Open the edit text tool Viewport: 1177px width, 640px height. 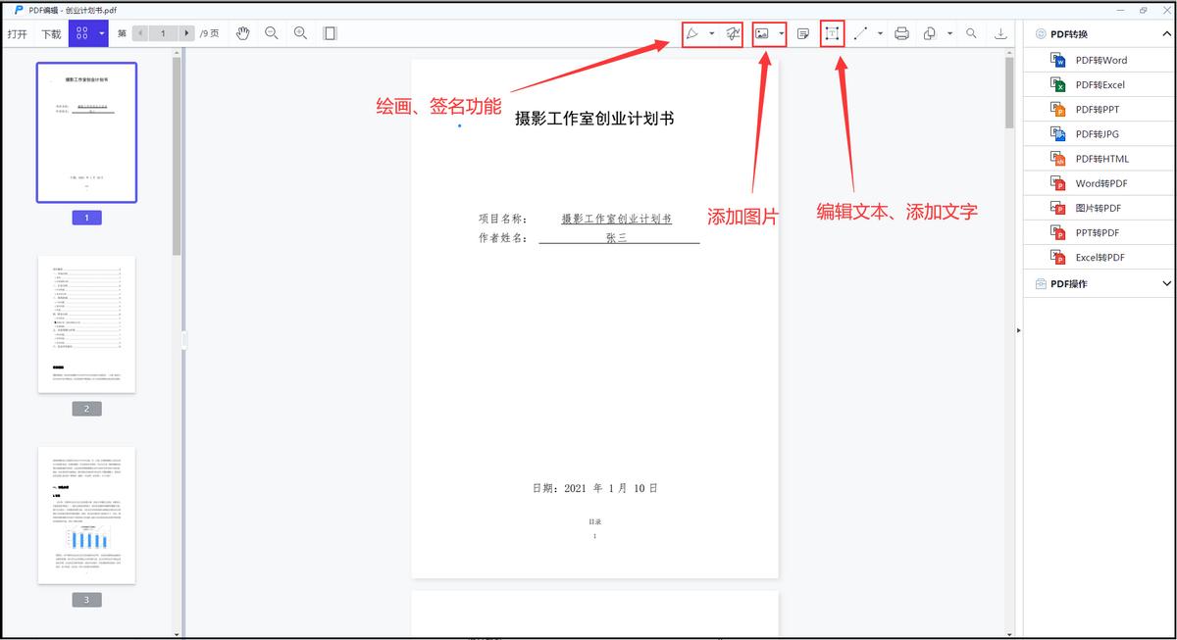[x=832, y=33]
